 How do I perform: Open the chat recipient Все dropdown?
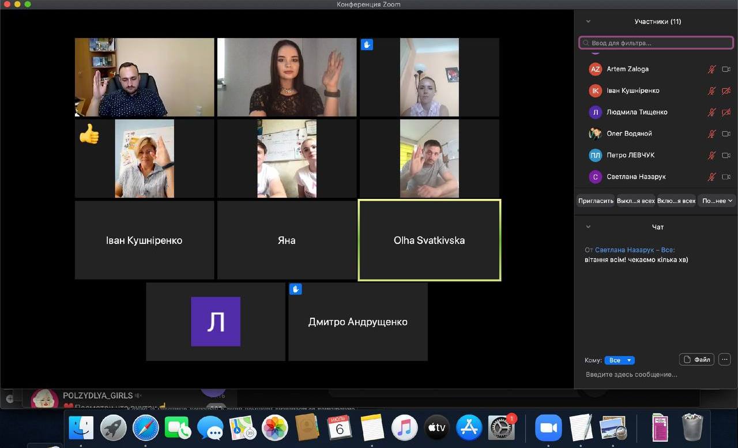pos(619,360)
